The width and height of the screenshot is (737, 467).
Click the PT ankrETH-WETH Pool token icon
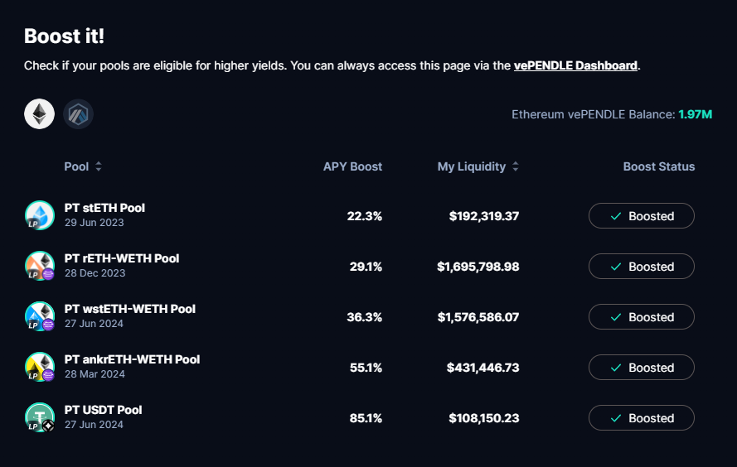pyautogui.click(x=39, y=367)
